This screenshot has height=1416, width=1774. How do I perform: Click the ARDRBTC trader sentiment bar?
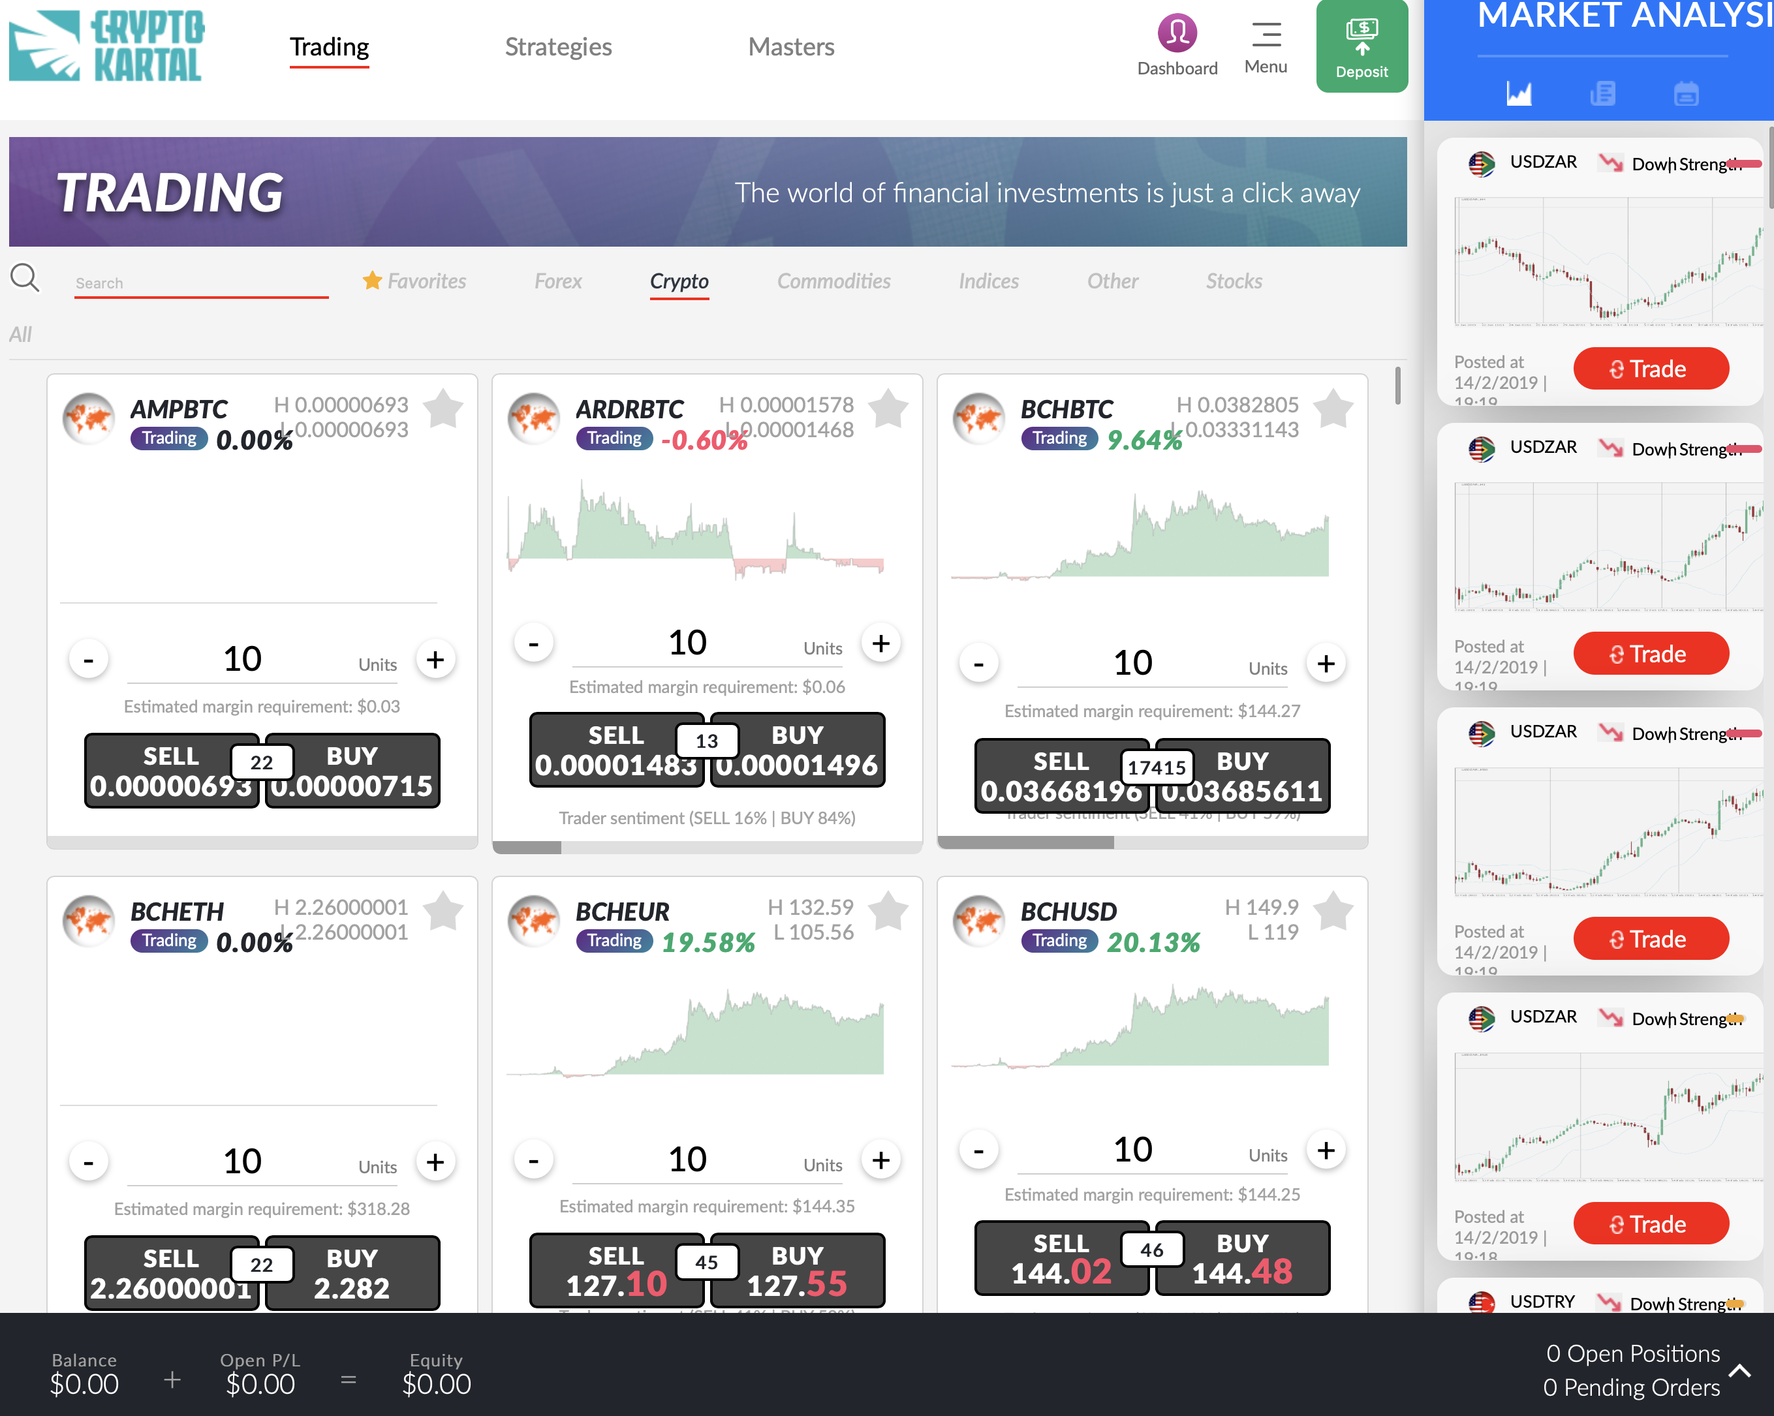[x=707, y=848]
